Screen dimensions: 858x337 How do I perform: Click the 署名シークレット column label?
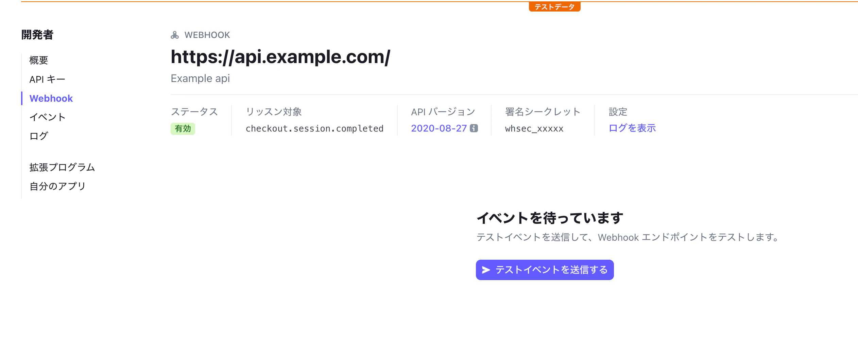click(x=543, y=112)
